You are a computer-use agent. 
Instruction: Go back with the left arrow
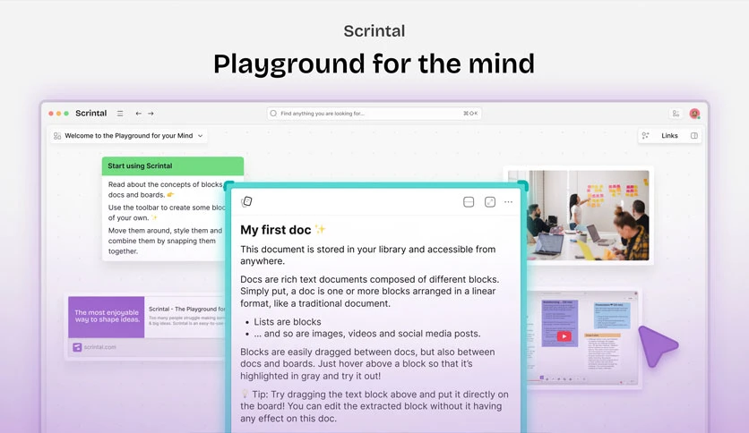[138, 114]
